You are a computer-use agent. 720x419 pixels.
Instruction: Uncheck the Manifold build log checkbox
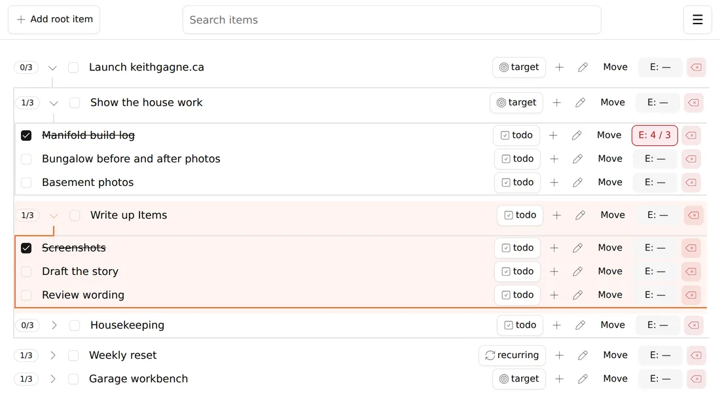coord(26,136)
